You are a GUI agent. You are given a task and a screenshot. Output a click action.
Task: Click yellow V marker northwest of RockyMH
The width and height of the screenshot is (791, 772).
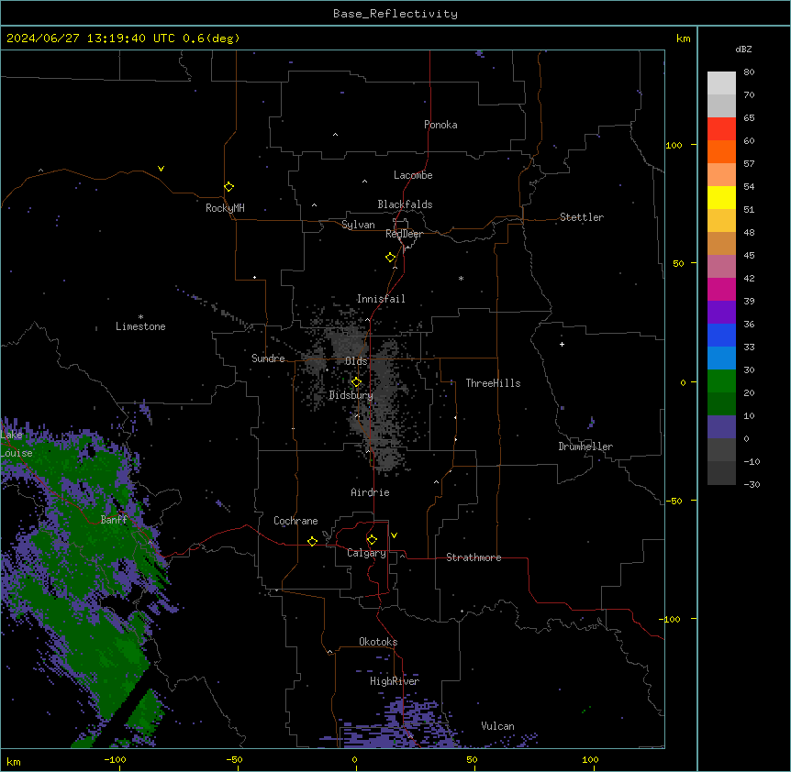click(161, 169)
